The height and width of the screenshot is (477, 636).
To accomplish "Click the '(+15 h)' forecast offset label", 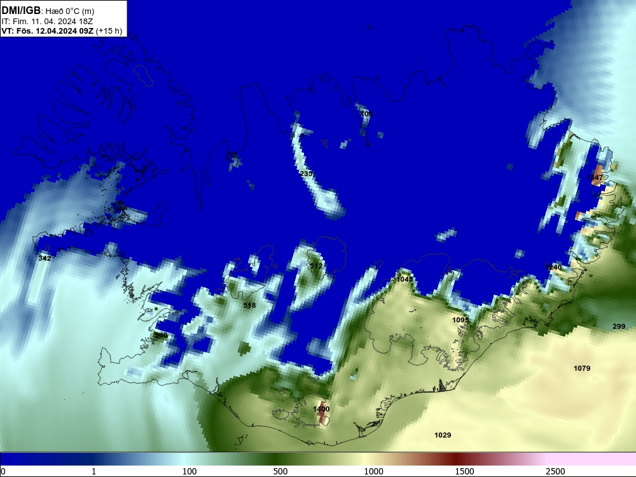I will pyautogui.click(x=109, y=31).
